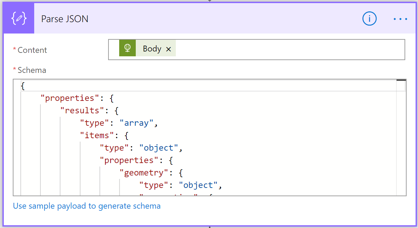
Task: Grab the schema editor scrollbar thumb
Action: [x=401, y=80]
